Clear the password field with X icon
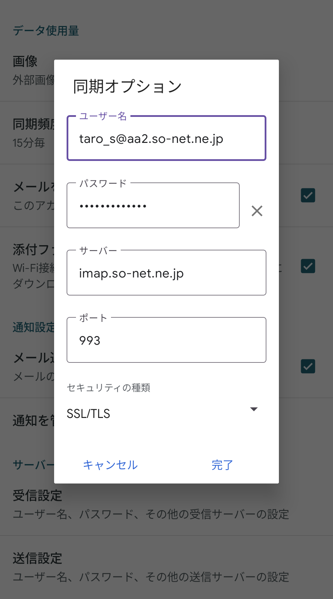The width and height of the screenshot is (333, 599). click(257, 211)
